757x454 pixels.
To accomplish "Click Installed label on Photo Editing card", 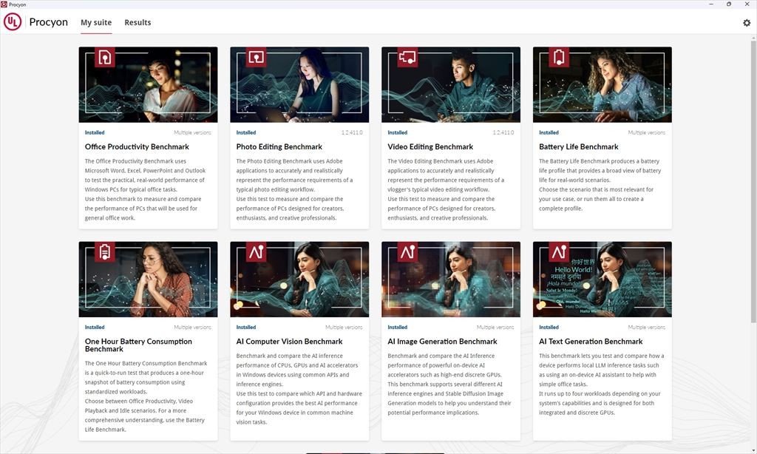I will point(246,132).
